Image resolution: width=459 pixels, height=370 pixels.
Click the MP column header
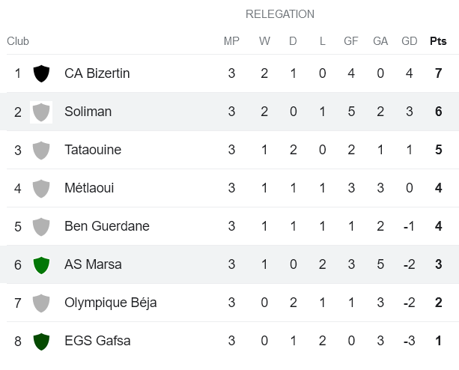point(231,41)
